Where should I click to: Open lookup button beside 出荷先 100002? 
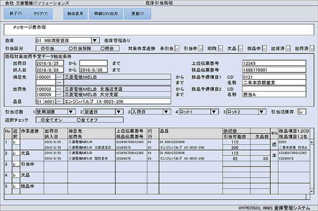coord(59,89)
